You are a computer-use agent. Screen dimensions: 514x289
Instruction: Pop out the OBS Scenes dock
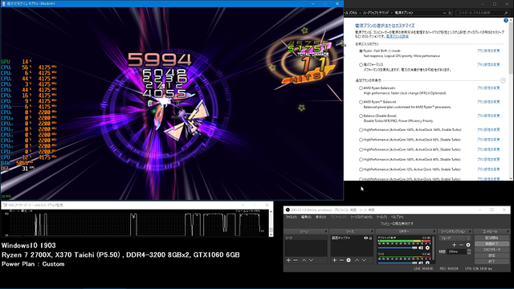pos(326,231)
